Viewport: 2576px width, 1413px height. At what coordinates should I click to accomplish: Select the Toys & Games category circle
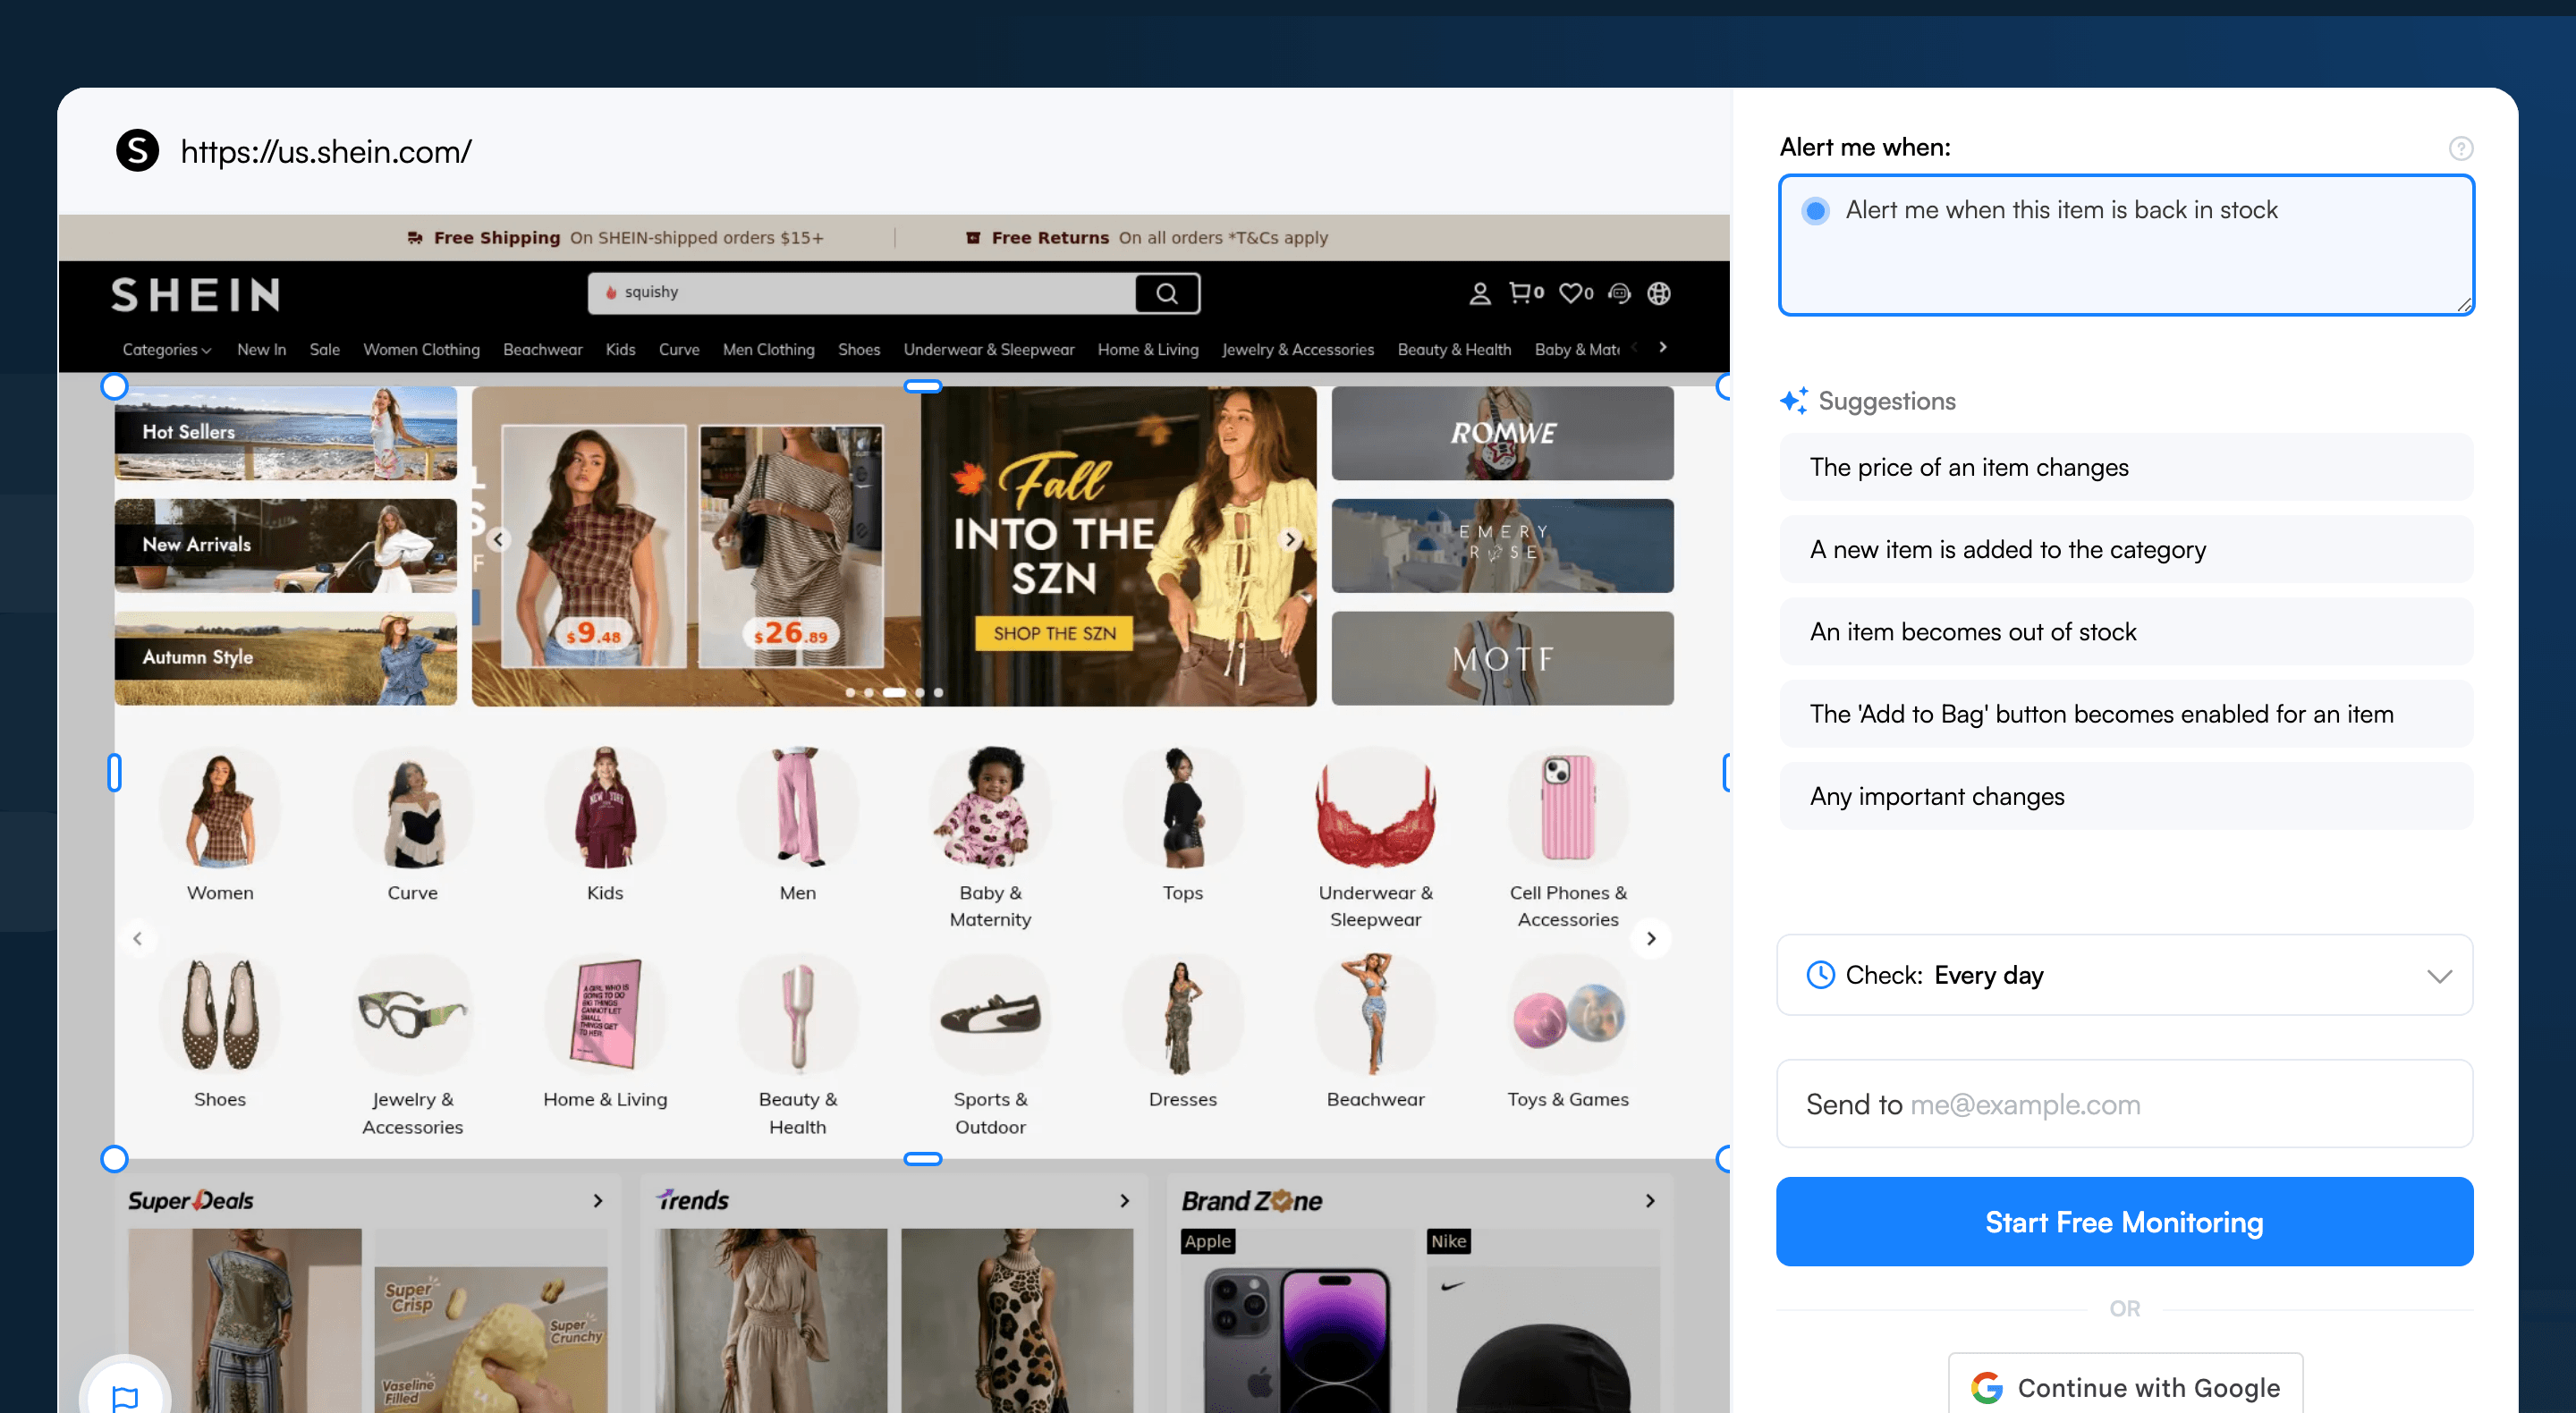(1568, 1014)
